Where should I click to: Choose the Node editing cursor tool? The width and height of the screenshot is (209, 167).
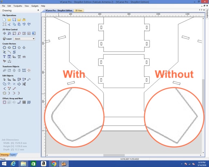pos(9,80)
